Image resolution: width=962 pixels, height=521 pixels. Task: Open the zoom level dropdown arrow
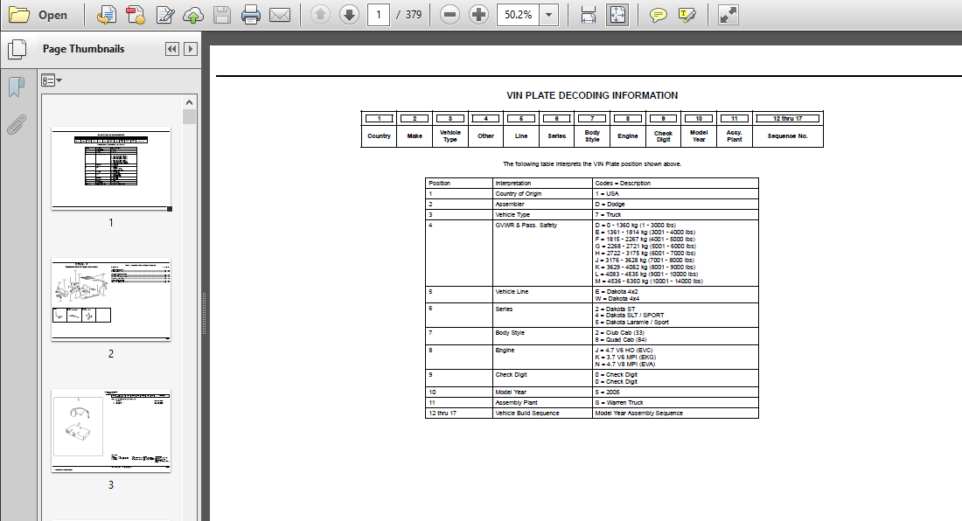pyautogui.click(x=549, y=15)
